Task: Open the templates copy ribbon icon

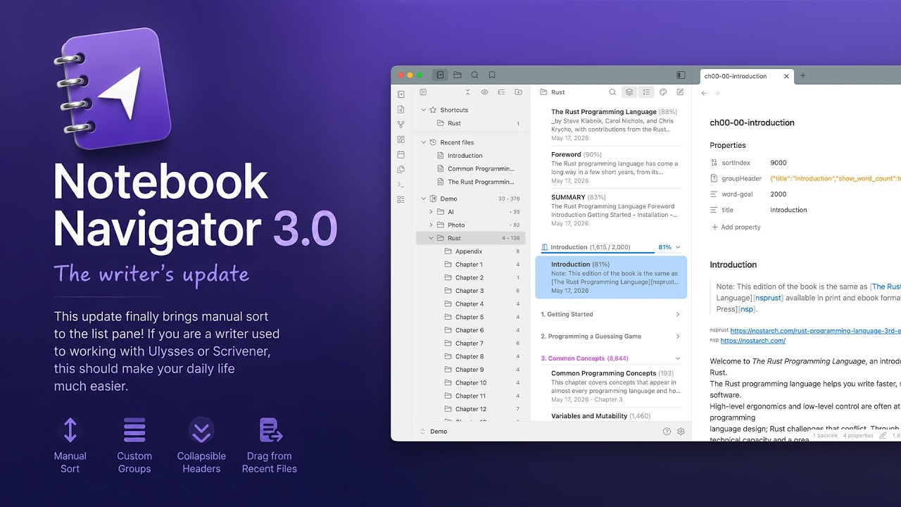Action: (401, 169)
